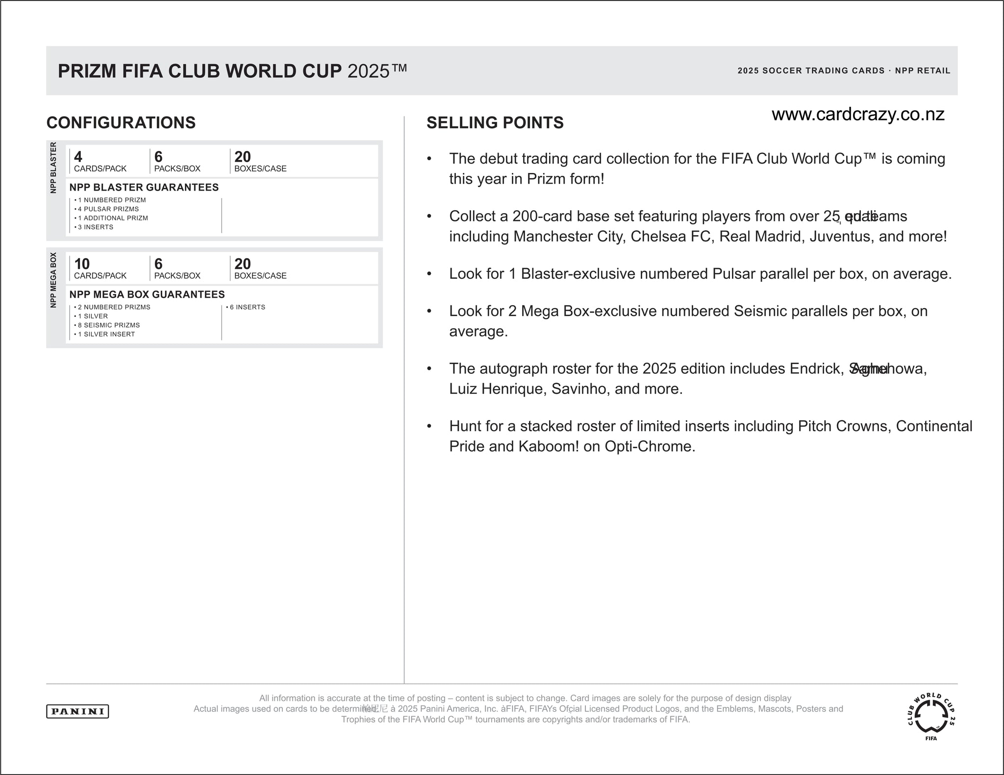
Task: Click the 2025 Soccer Trading Cards NPP Retail label
Action: click(x=844, y=71)
